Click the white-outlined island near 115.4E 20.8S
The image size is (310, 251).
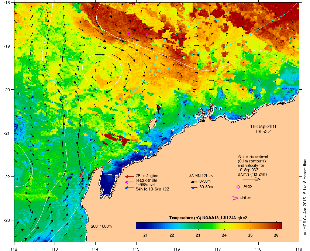click(152, 124)
